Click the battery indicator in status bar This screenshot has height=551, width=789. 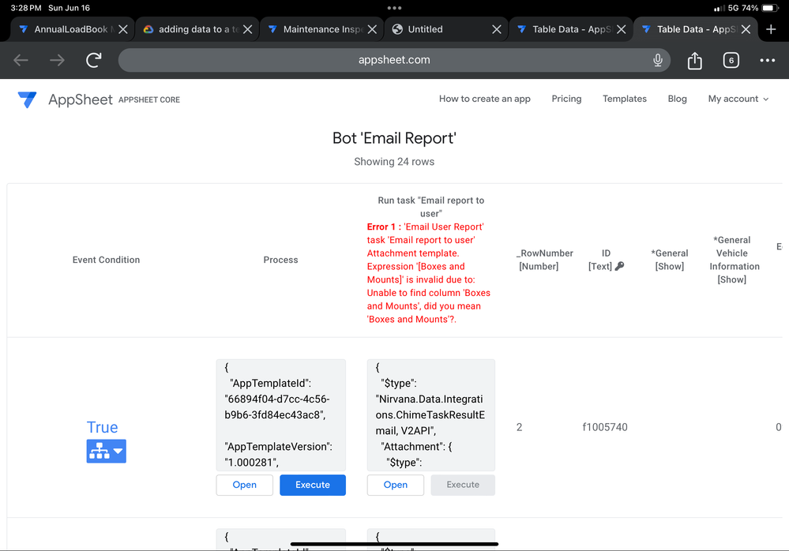pos(770,8)
